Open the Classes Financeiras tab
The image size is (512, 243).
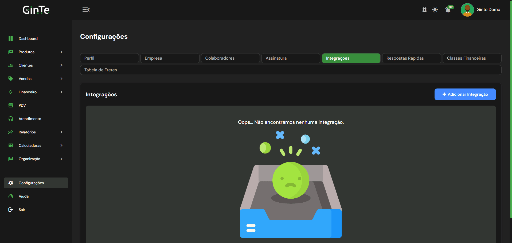[472, 58]
